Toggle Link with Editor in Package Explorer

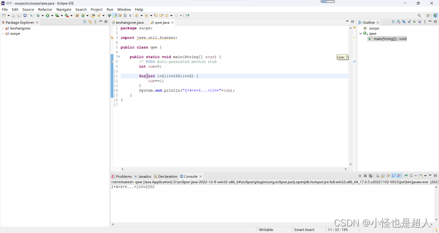(x=90, y=22)
